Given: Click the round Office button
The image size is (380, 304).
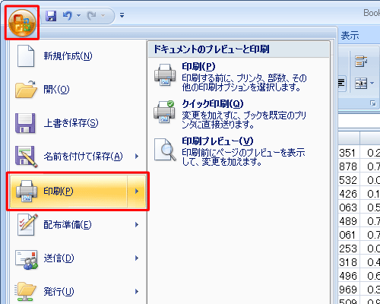Looking at the screenshot, I should click(x=22, y=23).
